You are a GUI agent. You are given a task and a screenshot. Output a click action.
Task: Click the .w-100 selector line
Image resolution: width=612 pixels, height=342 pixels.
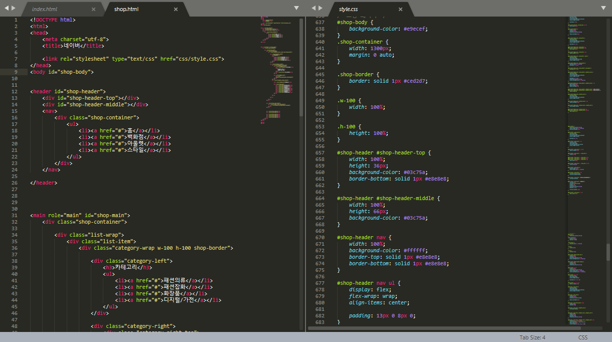(349, 100)
